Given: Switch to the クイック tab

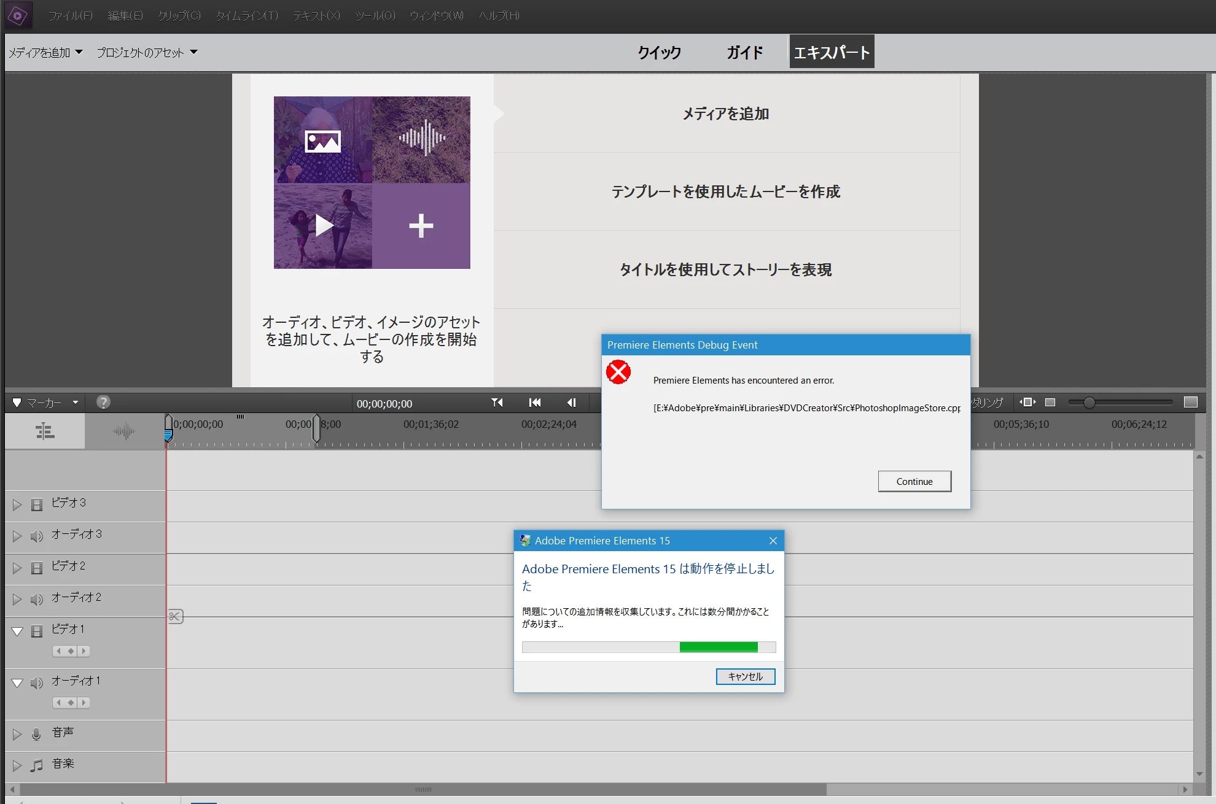Looking at the screenshot, I should [659, 53].
